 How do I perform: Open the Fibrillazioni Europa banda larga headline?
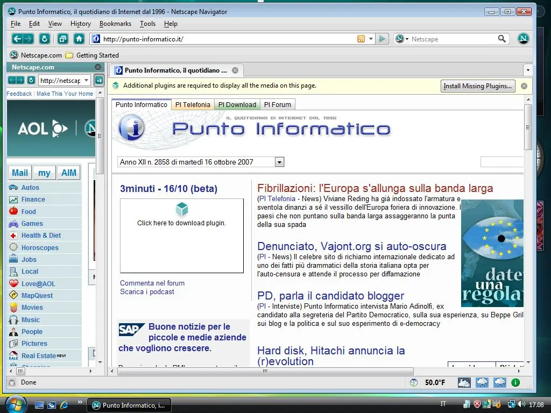coord(375,188)
